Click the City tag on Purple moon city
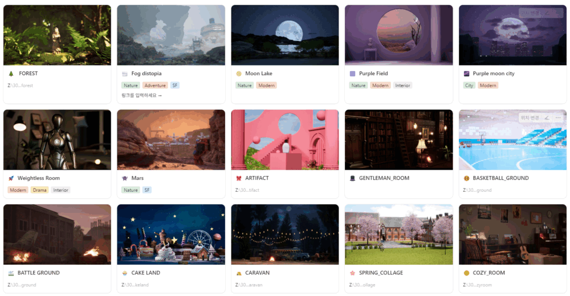Screen dimensions: 570x296 point(469,85)
